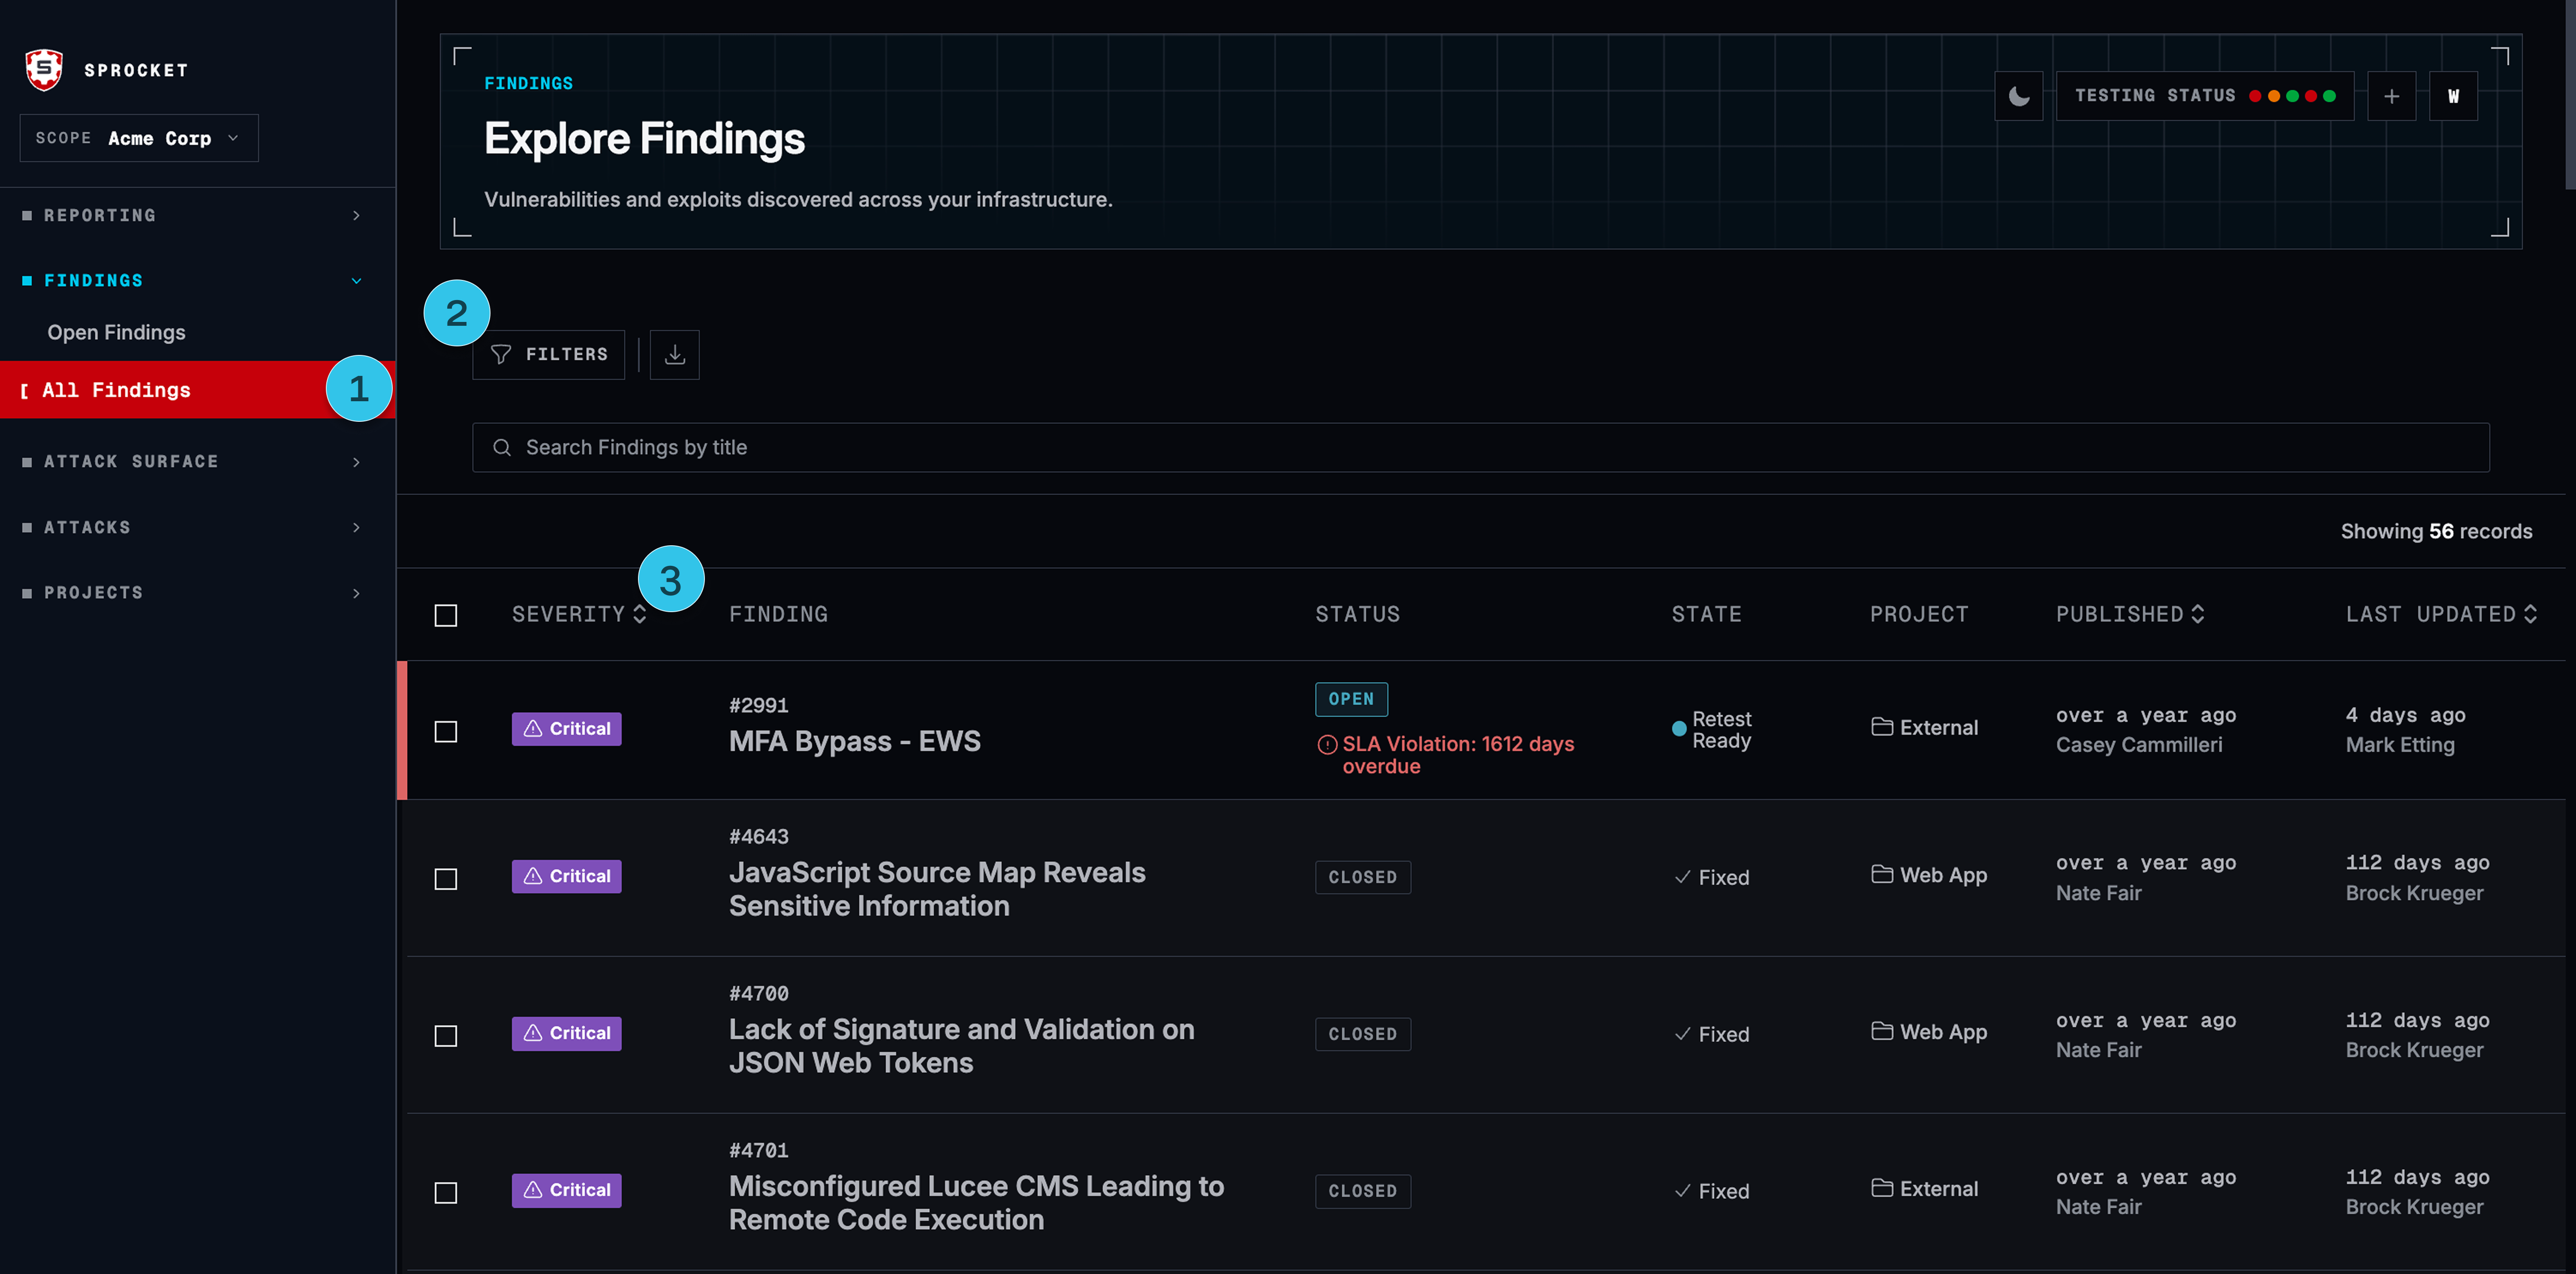Check the JSON Web Tokens row checkbox
Image resolution: width=2576 pixels, height=1274 pixels.
click(446, 1036)
